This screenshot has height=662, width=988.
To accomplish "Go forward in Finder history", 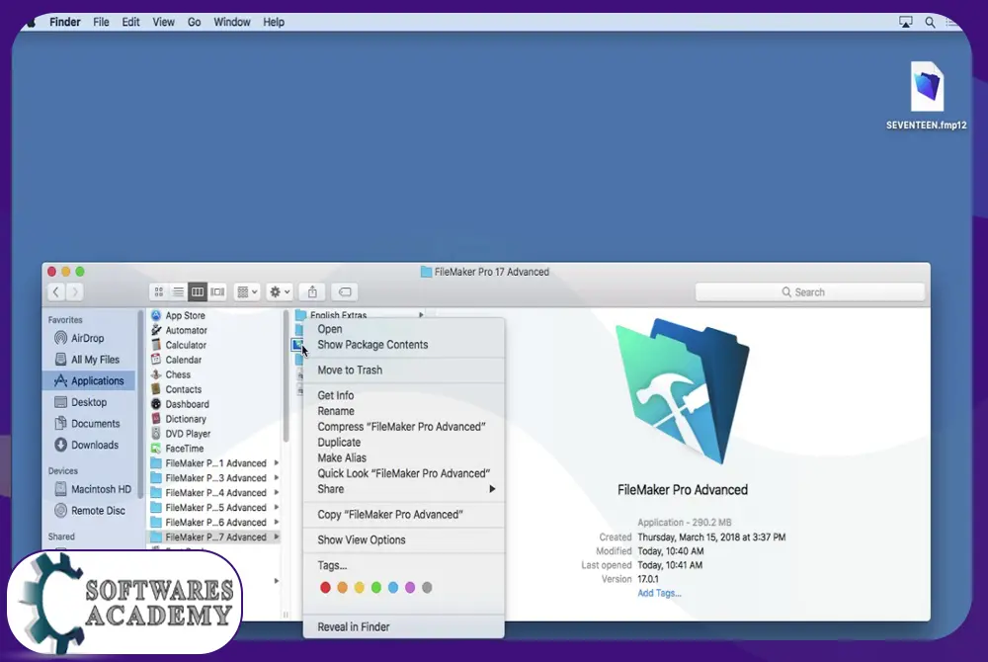I will pos(75,292).
